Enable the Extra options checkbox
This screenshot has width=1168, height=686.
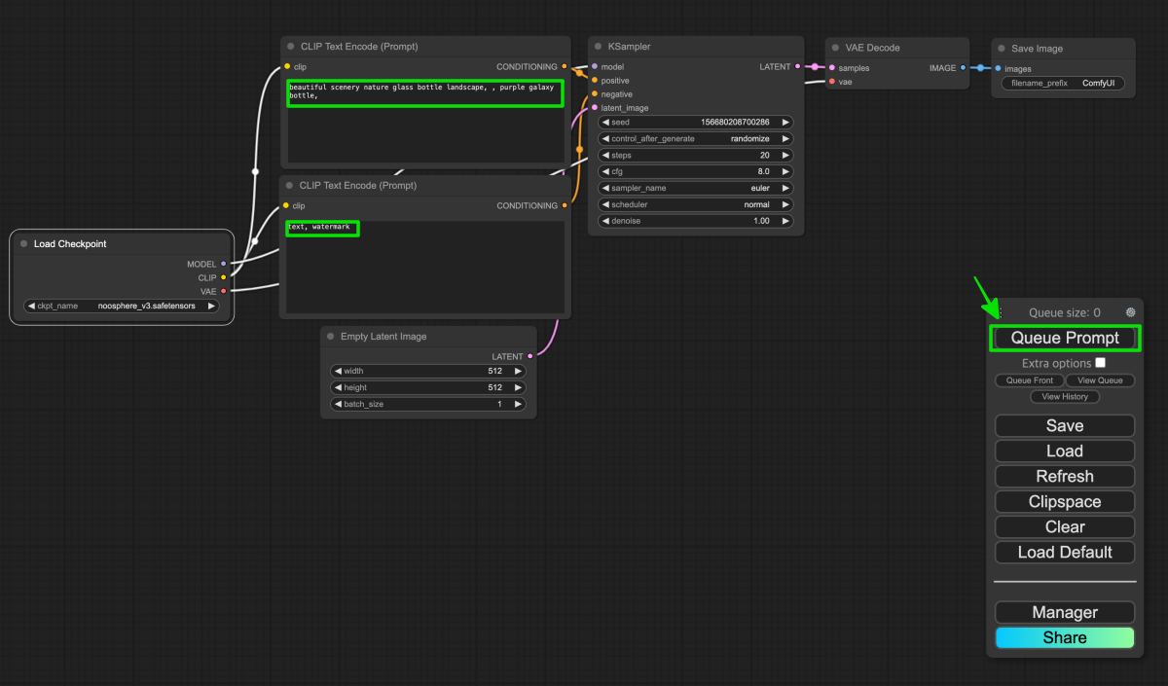[x=1100, y=363]
